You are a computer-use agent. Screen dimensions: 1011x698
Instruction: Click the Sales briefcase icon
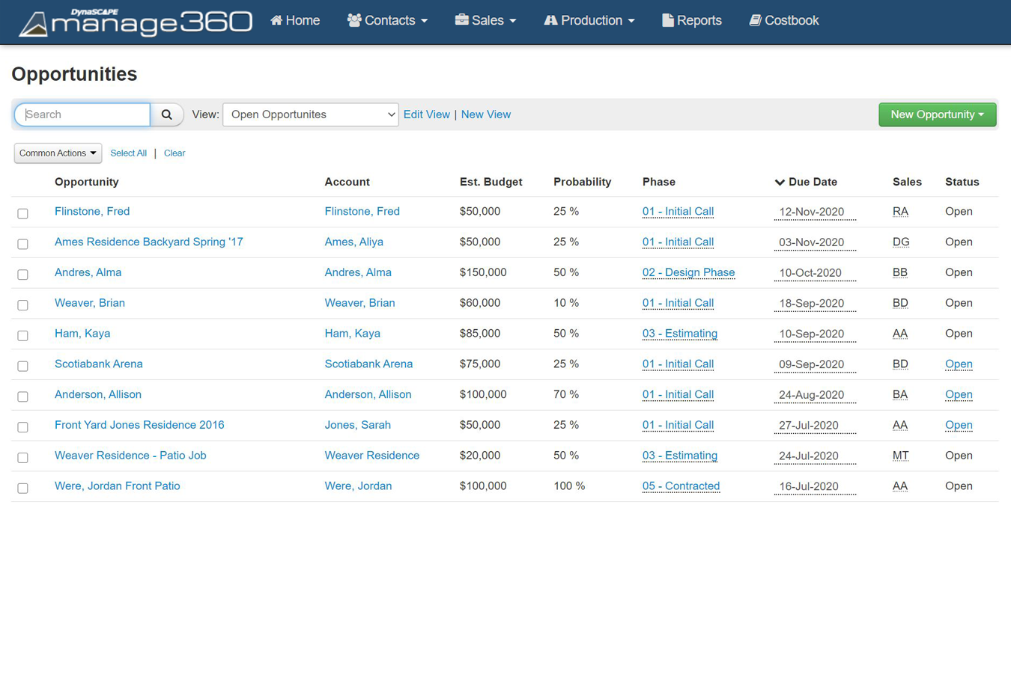(x=461, y=20)
